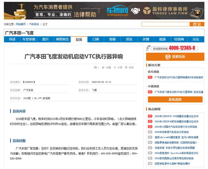Open official message about VTC 8年保修服务

(179, 77)
